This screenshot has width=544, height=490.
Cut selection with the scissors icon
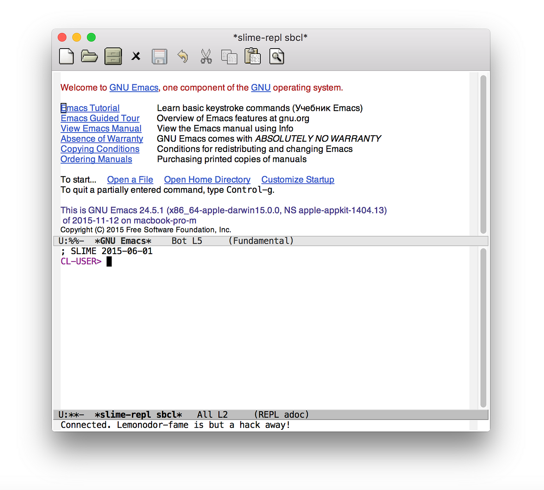[x=206, y=56]
